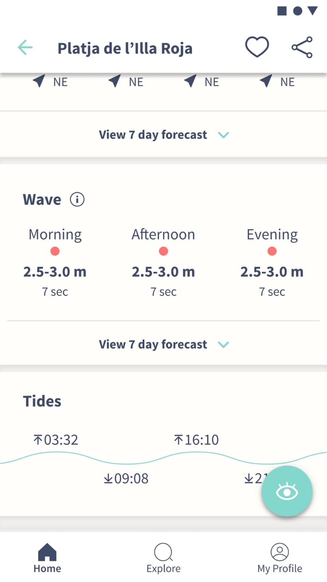Tap the Platja de l'Illa Roja title
Image resolution: width=327 pixels, height=582 pixels.
pyautogui.click(x=125, y=48)
